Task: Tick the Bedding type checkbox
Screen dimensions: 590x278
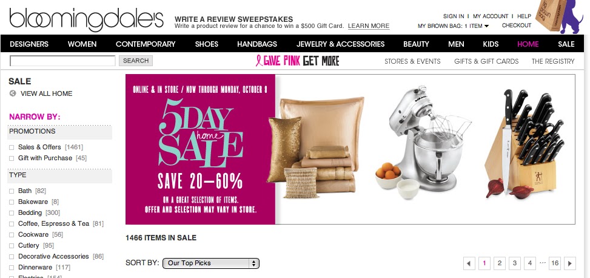Action: 12,213
